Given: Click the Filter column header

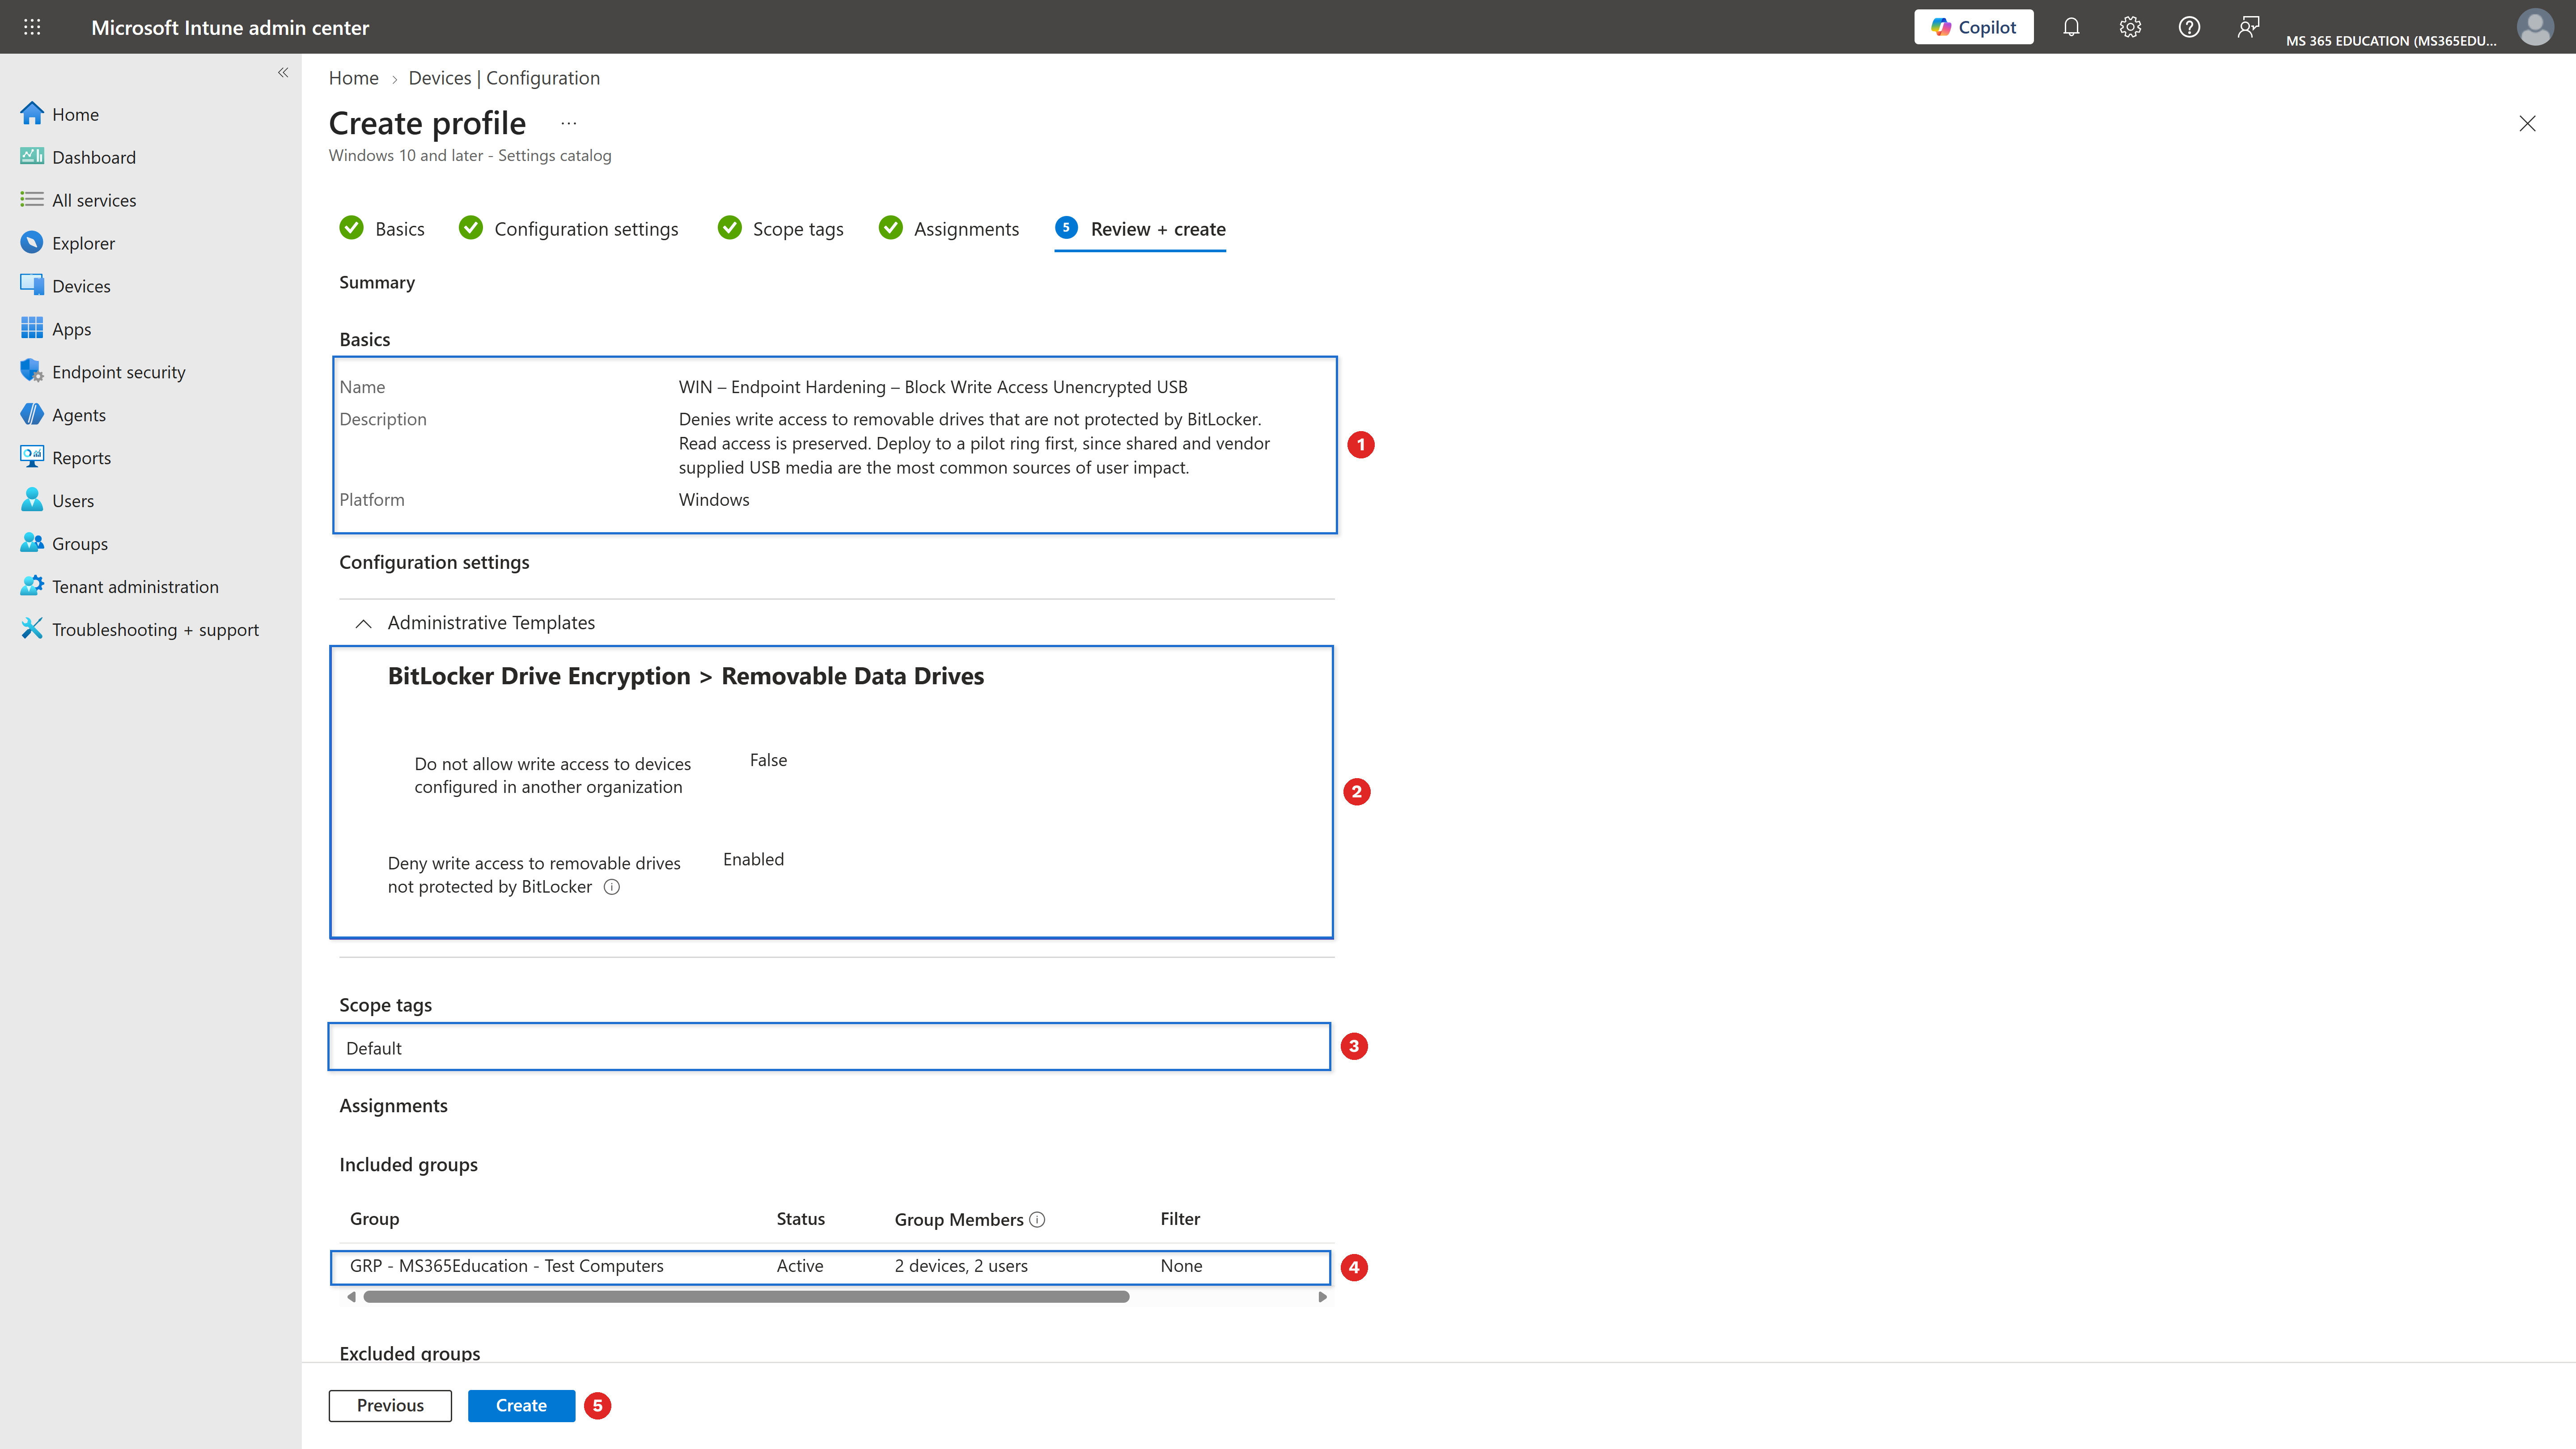Looking at the screenshot, I should point(1180,1219).
